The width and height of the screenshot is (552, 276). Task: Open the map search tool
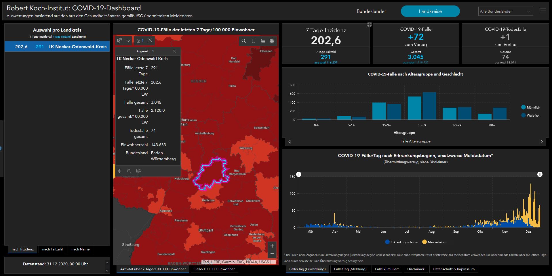tap(244, 41)
